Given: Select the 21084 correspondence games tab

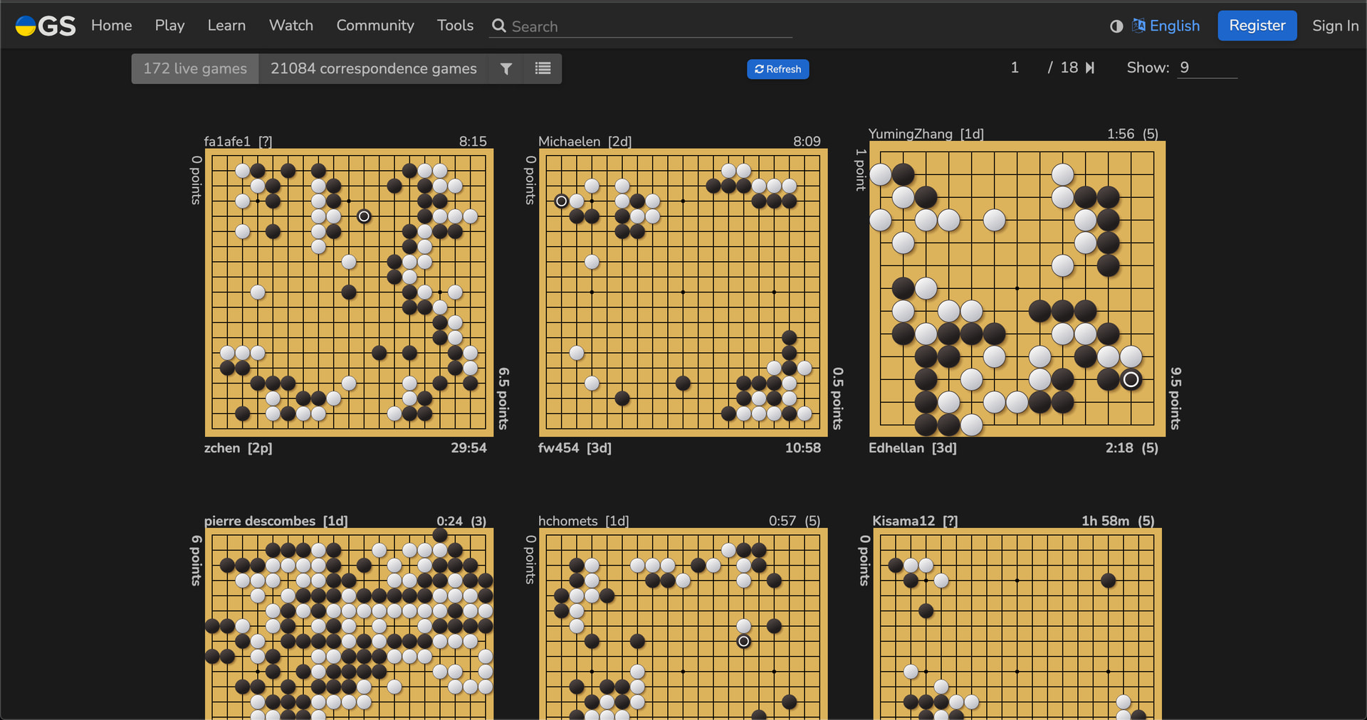Looking at the screenshot, I should click(373, 69).
